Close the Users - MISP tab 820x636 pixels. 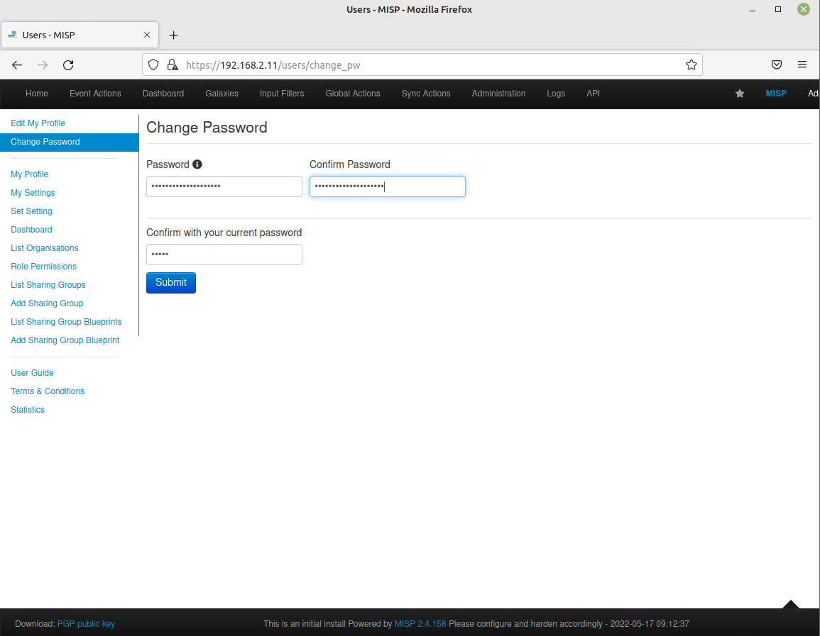coord(147,35)
